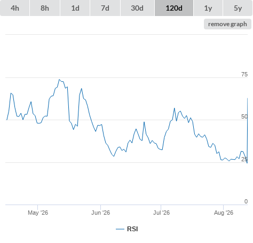
Task: Select the 4h time range tab
Action: pos(15,8)
